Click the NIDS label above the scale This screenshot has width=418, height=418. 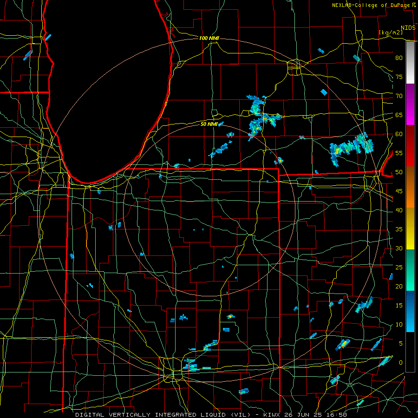click(x=408, y=28)
